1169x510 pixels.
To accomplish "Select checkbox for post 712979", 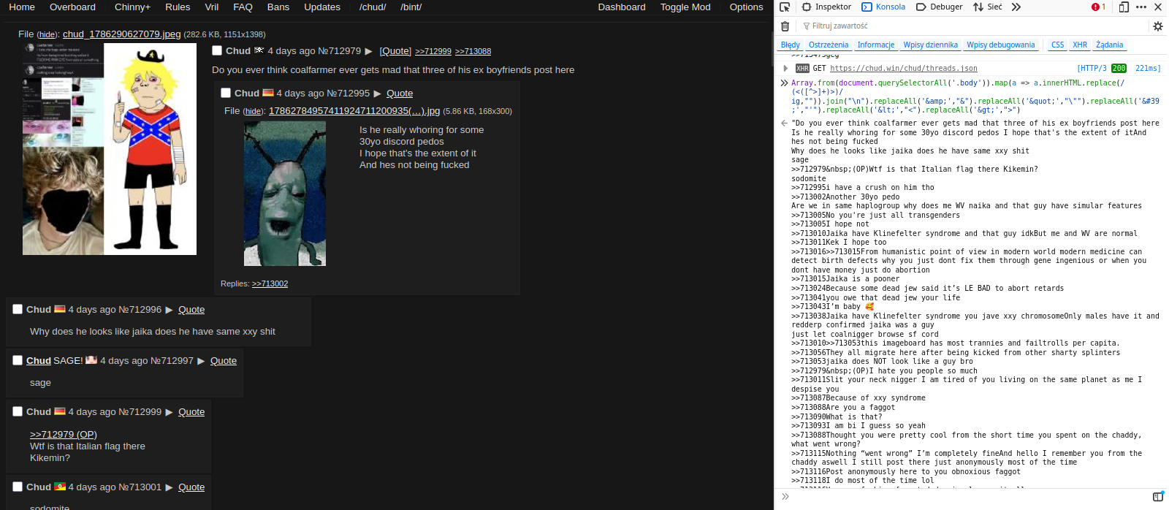I will pyautogui.click(x=217, y=50).
